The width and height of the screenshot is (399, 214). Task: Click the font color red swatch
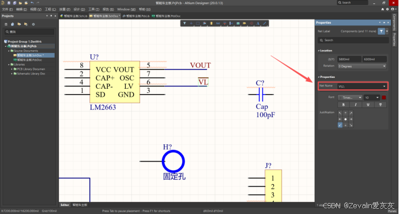pyautogui.click(x=384, y=97)
